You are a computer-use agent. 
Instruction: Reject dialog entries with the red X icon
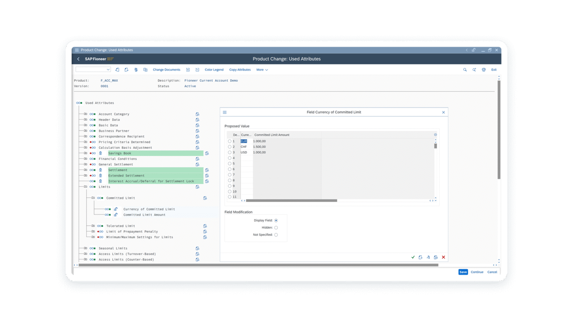click(x=443, y=257)
